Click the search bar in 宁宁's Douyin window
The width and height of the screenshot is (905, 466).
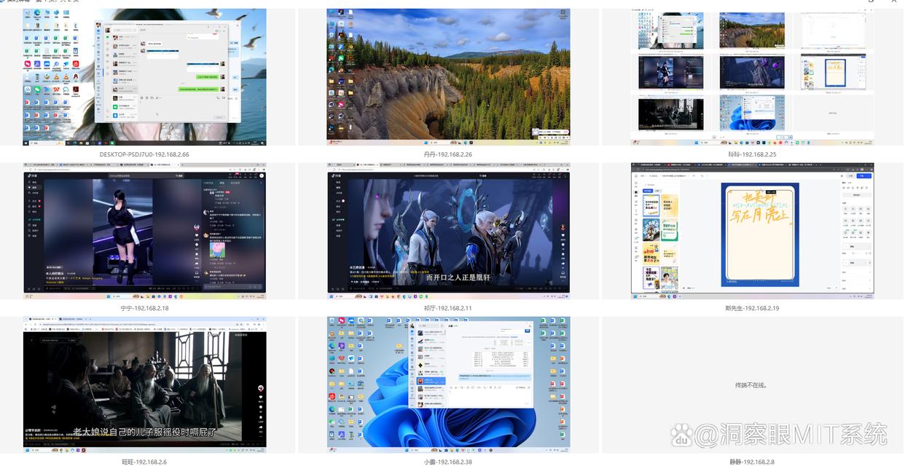coord(140,175)
